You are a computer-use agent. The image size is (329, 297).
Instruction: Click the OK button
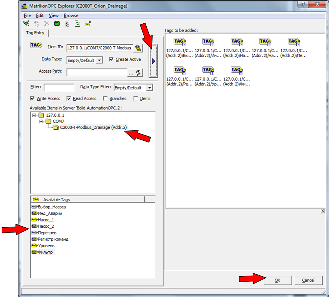click(277, 280)
